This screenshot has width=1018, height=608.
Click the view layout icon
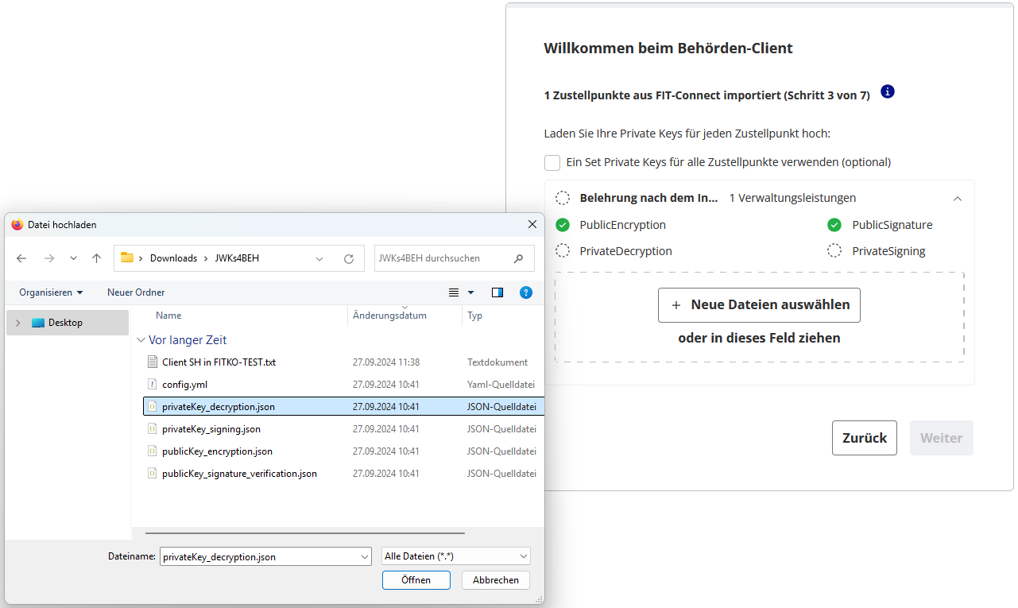tap(454, 292)
